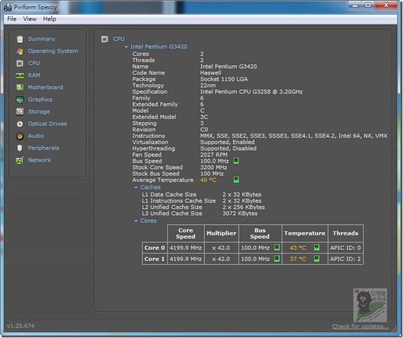
Task: Open Peripherals via the mouse icon
Action: 20,148
